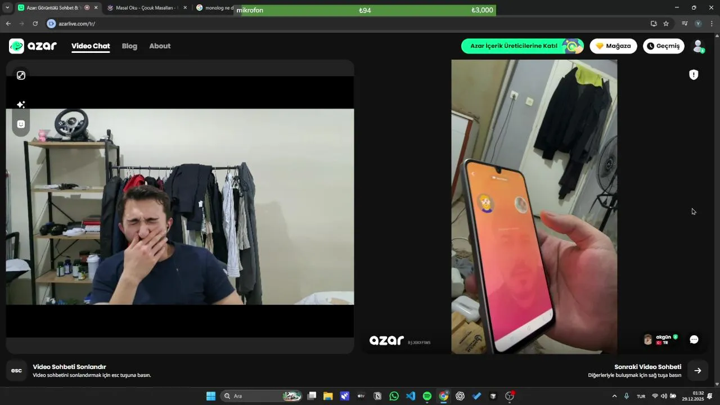The width and height of the screenshot is (720, 405).
Task: Show hidden system tray icons chevron
Action: (614, 396)
